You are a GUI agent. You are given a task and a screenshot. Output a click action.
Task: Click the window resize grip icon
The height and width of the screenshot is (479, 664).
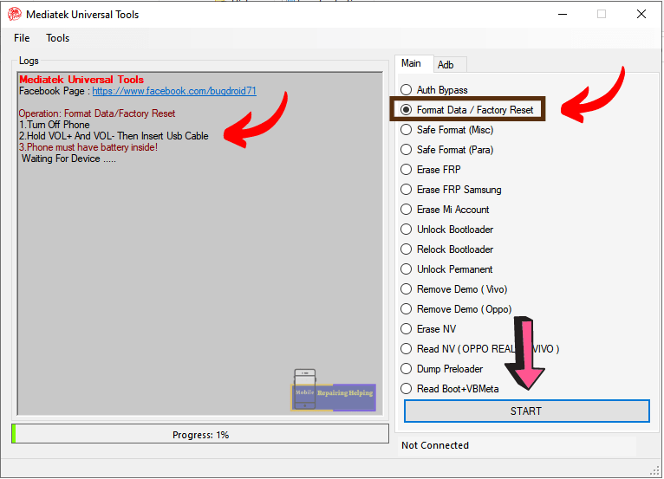(x=654, y=470)
